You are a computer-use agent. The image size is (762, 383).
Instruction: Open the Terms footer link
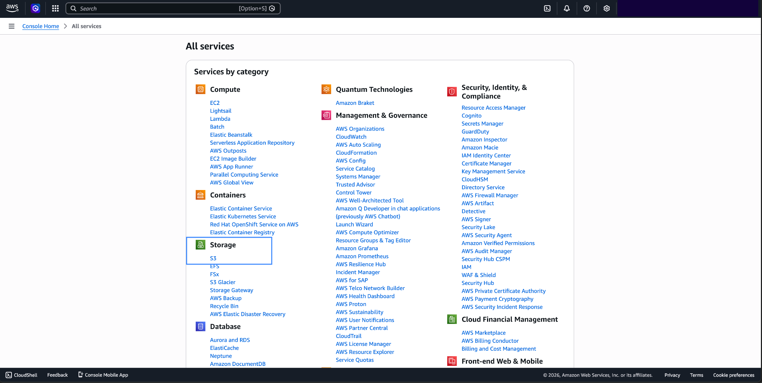click(x=697, y=375)
